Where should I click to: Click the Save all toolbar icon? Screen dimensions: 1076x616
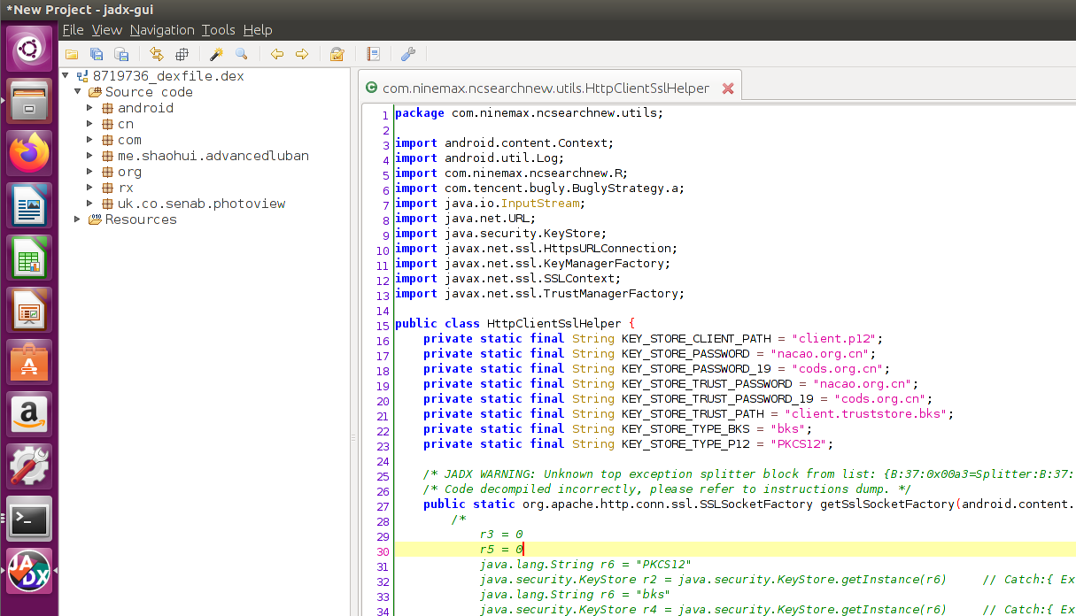(x=97, y=54)
